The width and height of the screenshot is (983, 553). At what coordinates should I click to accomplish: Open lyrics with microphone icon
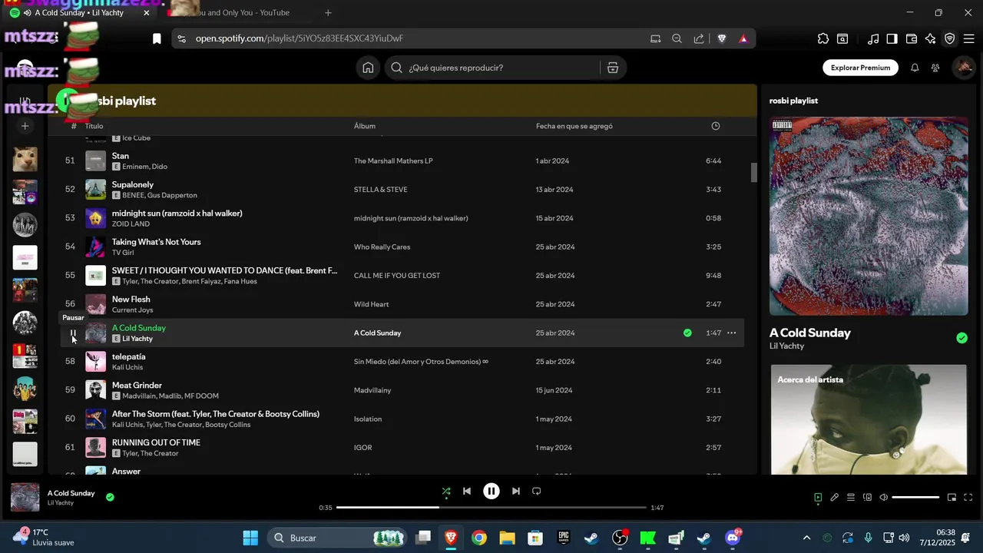pyautogui.click(x=834, y=497)
